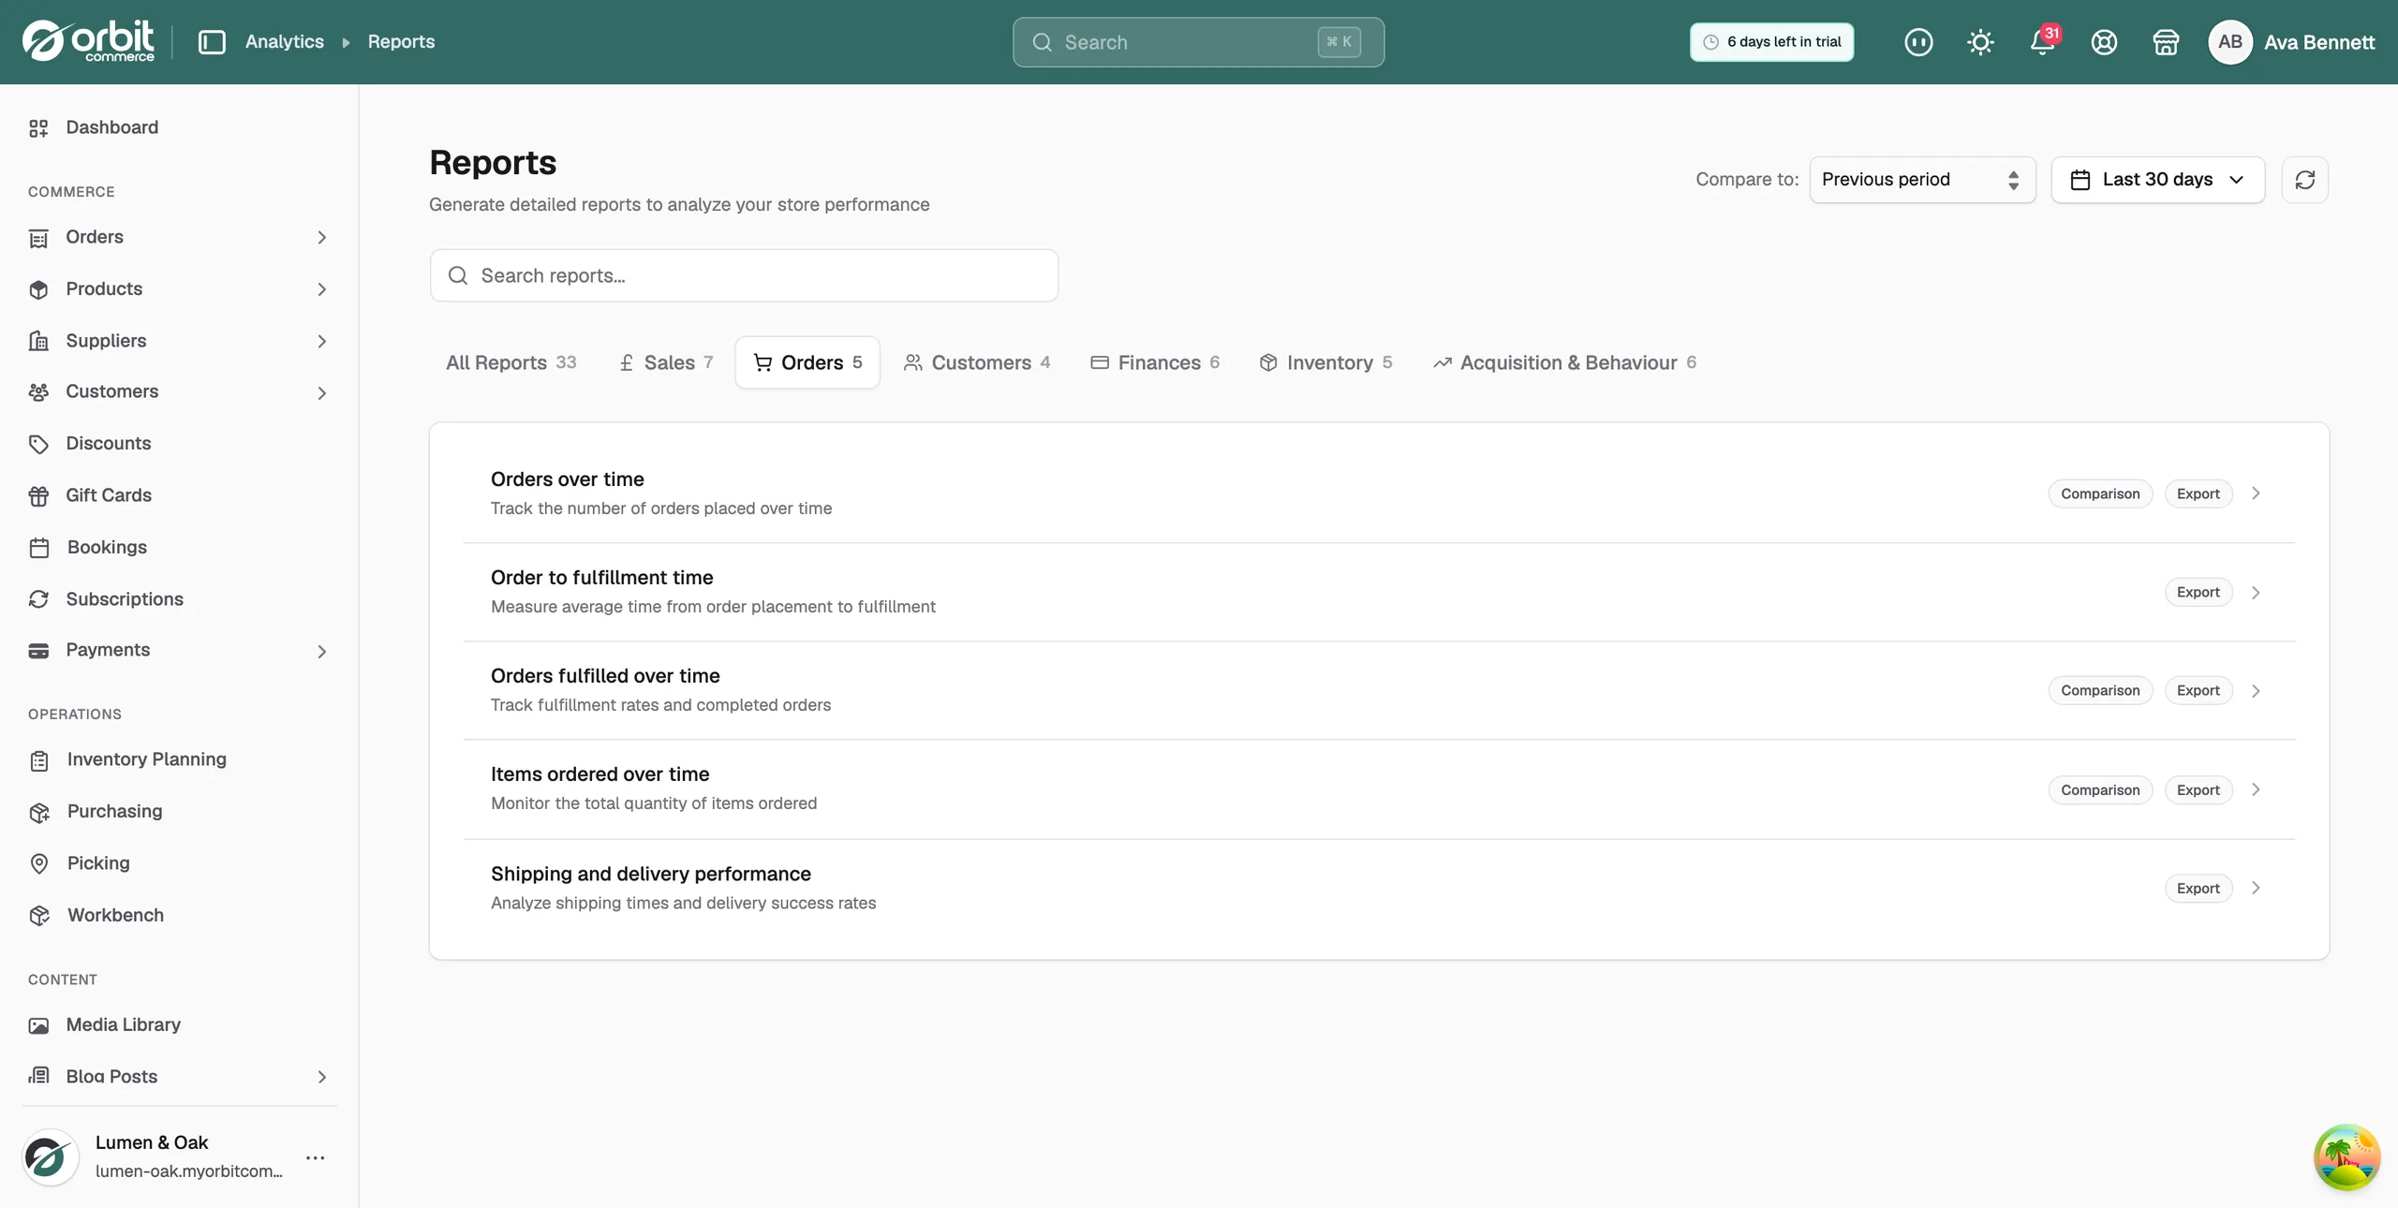Export Shipping and delivery performance report
This screenshot has width=2398, height=1208.
point(2198,888)
